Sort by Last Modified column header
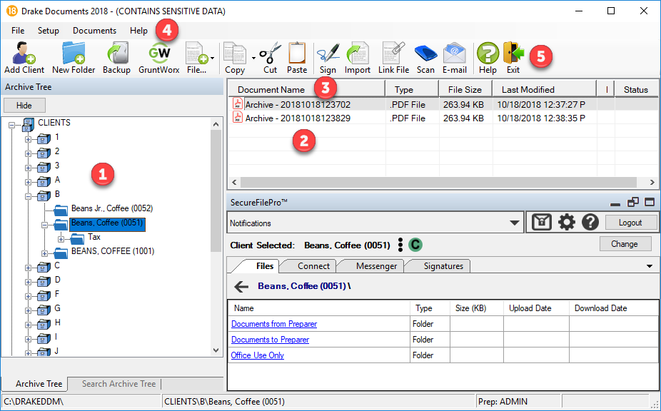This screenshot has width=661, height=411. [544, 89]
